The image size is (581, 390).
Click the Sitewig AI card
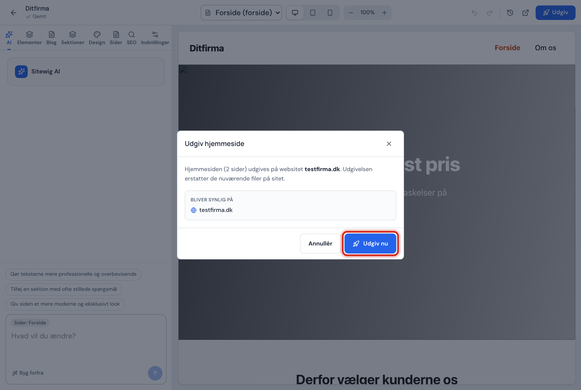tap(86, 72)
